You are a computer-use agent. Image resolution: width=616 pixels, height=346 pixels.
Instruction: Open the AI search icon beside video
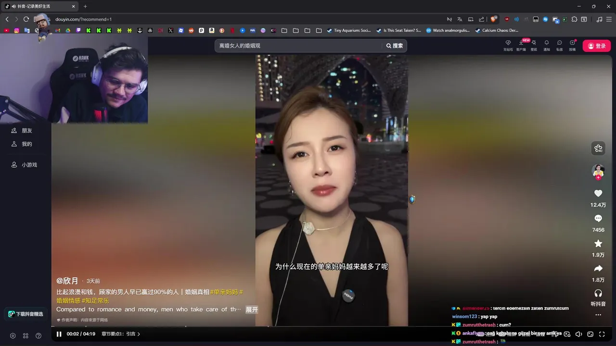(598, 148)
